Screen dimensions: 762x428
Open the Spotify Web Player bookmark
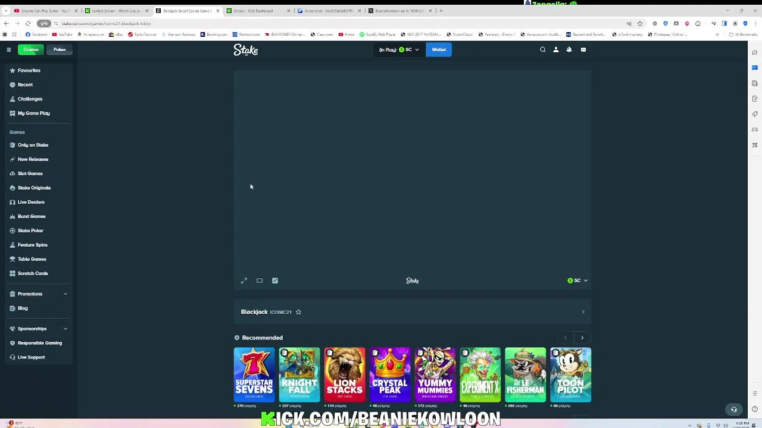click(x=377, y=34)
